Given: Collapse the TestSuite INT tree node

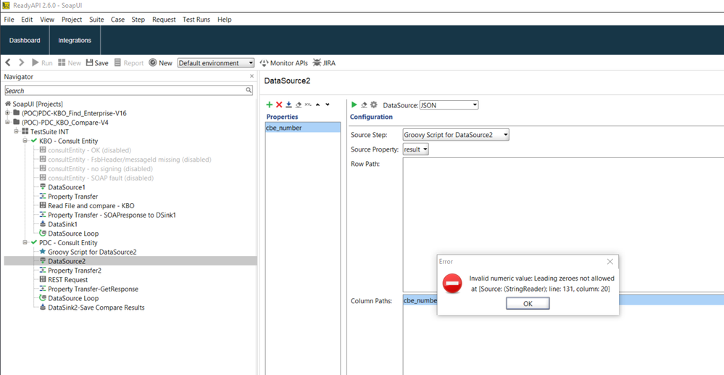Looking at the screenshot, I should (16, 132).
